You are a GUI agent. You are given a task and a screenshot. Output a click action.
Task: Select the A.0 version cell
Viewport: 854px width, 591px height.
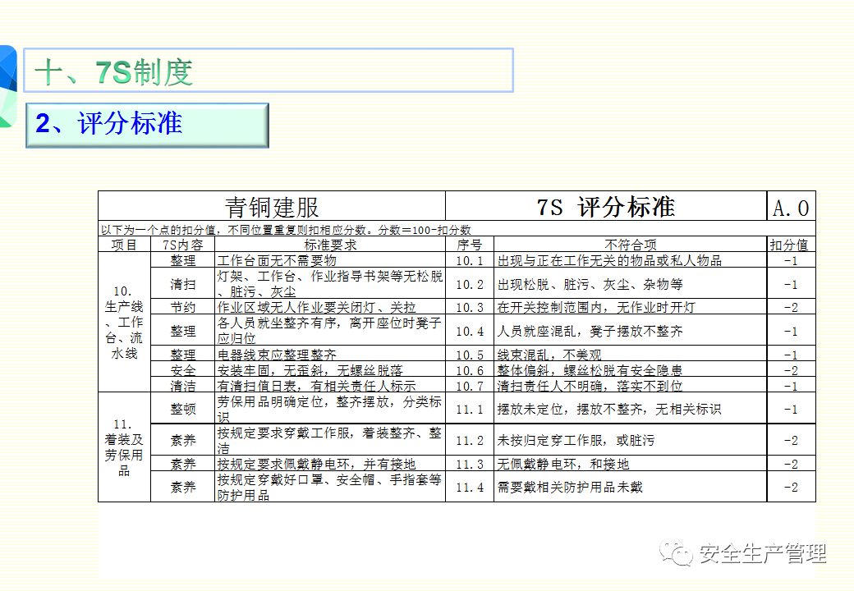[x=791, y=208]
